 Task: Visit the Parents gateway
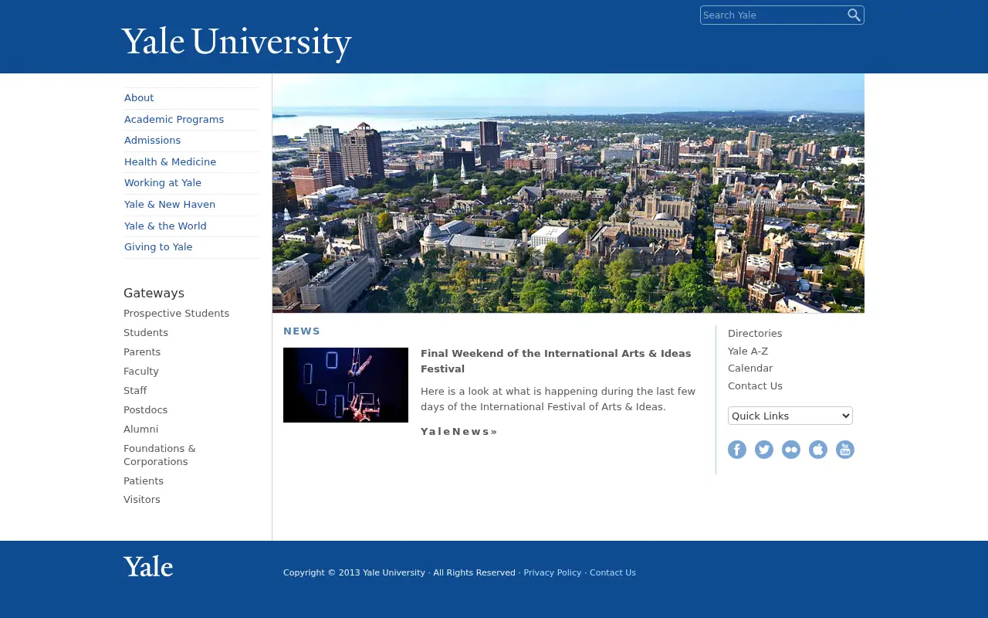142,352
